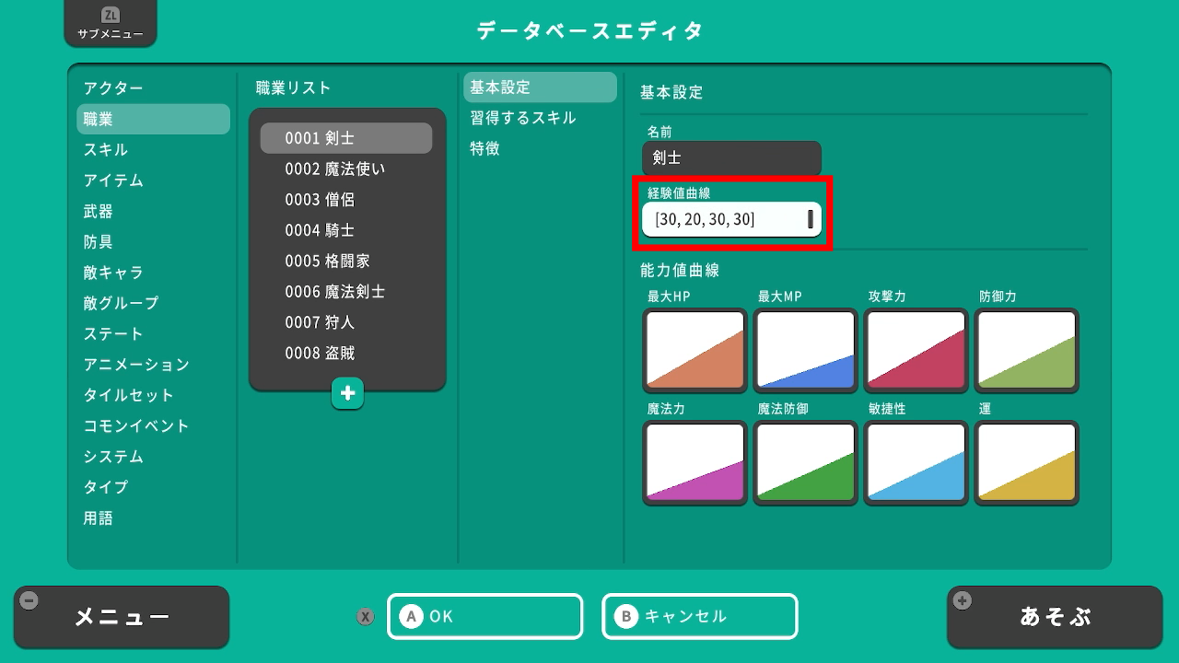Click the あそぶ play button

(1055, 617)
